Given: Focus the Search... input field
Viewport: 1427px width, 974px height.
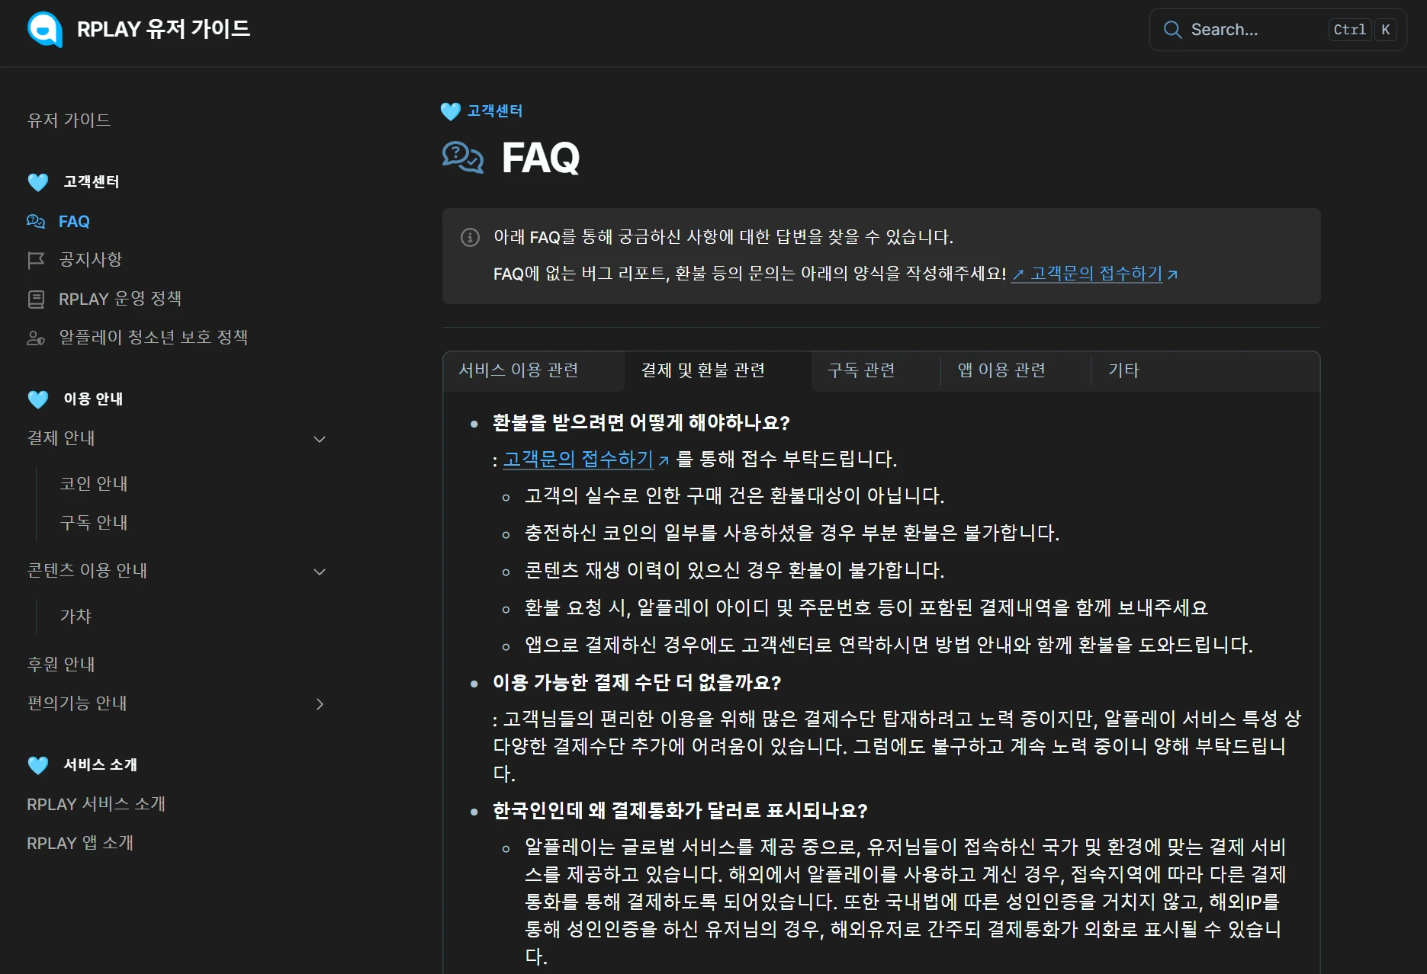Looking at the screenshot, I should 1278,30.
